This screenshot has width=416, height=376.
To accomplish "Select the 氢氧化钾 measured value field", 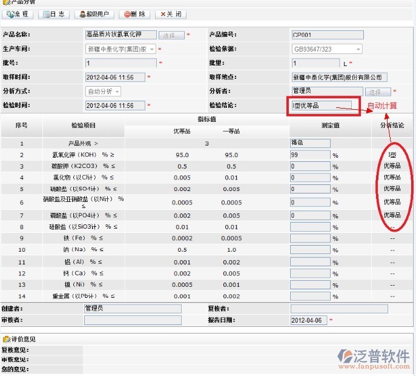I will [309, 155].
